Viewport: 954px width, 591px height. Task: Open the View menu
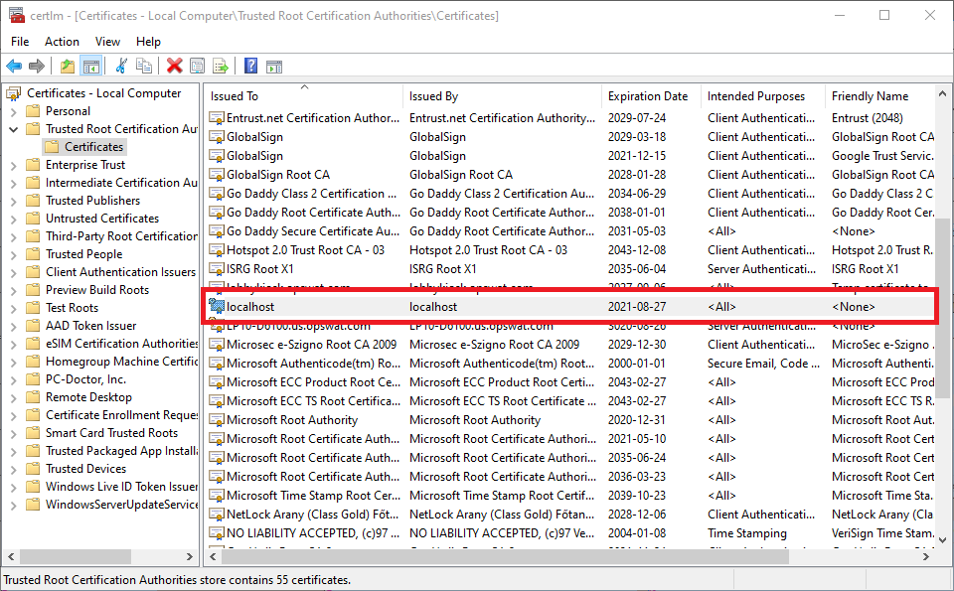coord(107,42)
